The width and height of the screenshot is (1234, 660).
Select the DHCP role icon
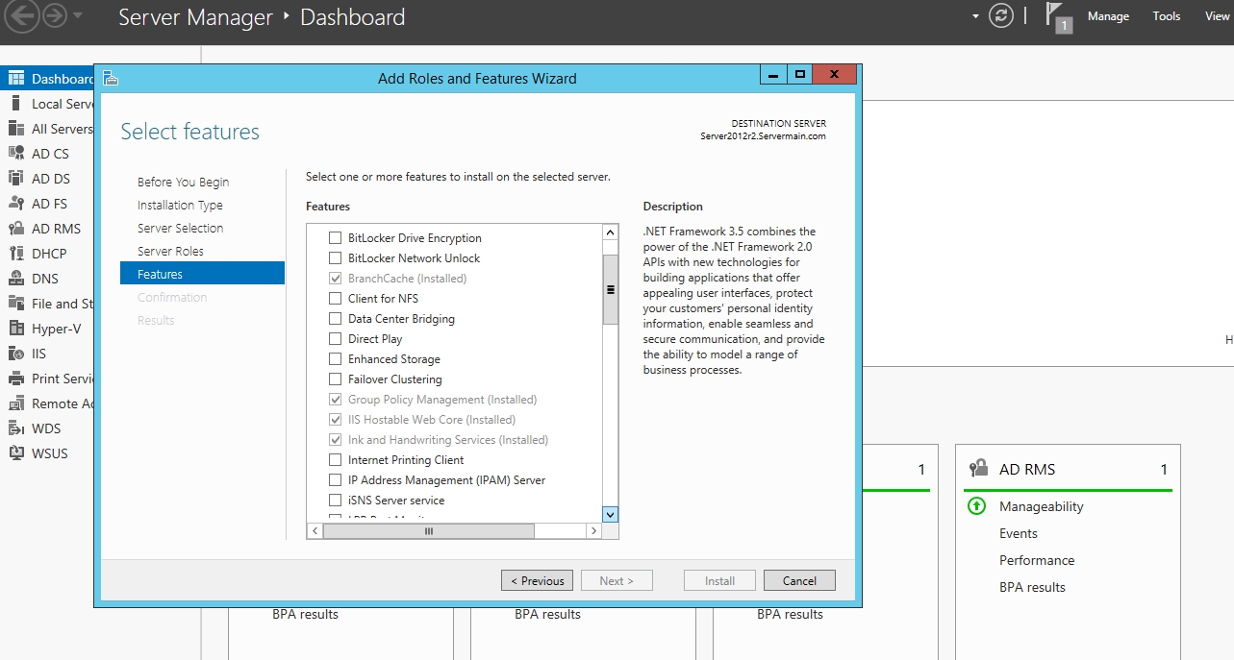tap(16, 254)
